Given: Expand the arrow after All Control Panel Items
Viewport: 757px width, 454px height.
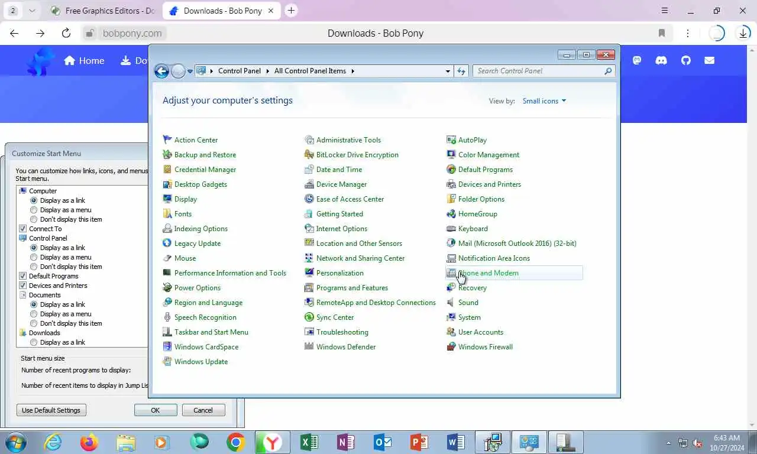Looking at the screenshot, I should [353, 71].
